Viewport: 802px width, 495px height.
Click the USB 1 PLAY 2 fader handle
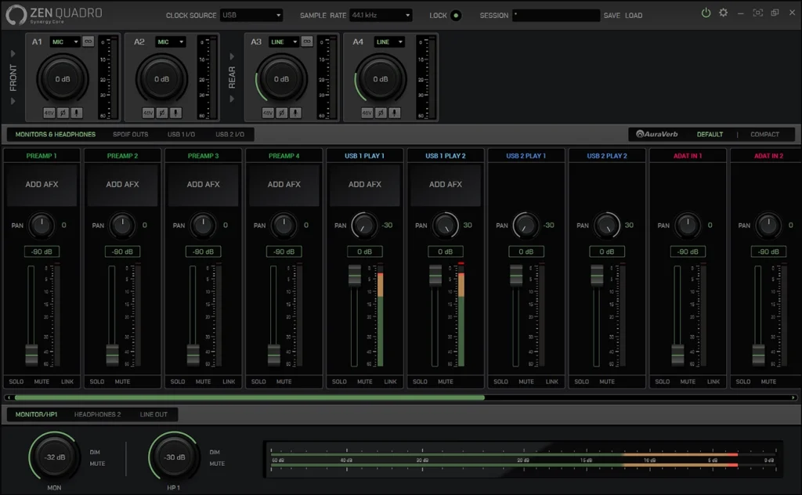[x=435, y=276]
